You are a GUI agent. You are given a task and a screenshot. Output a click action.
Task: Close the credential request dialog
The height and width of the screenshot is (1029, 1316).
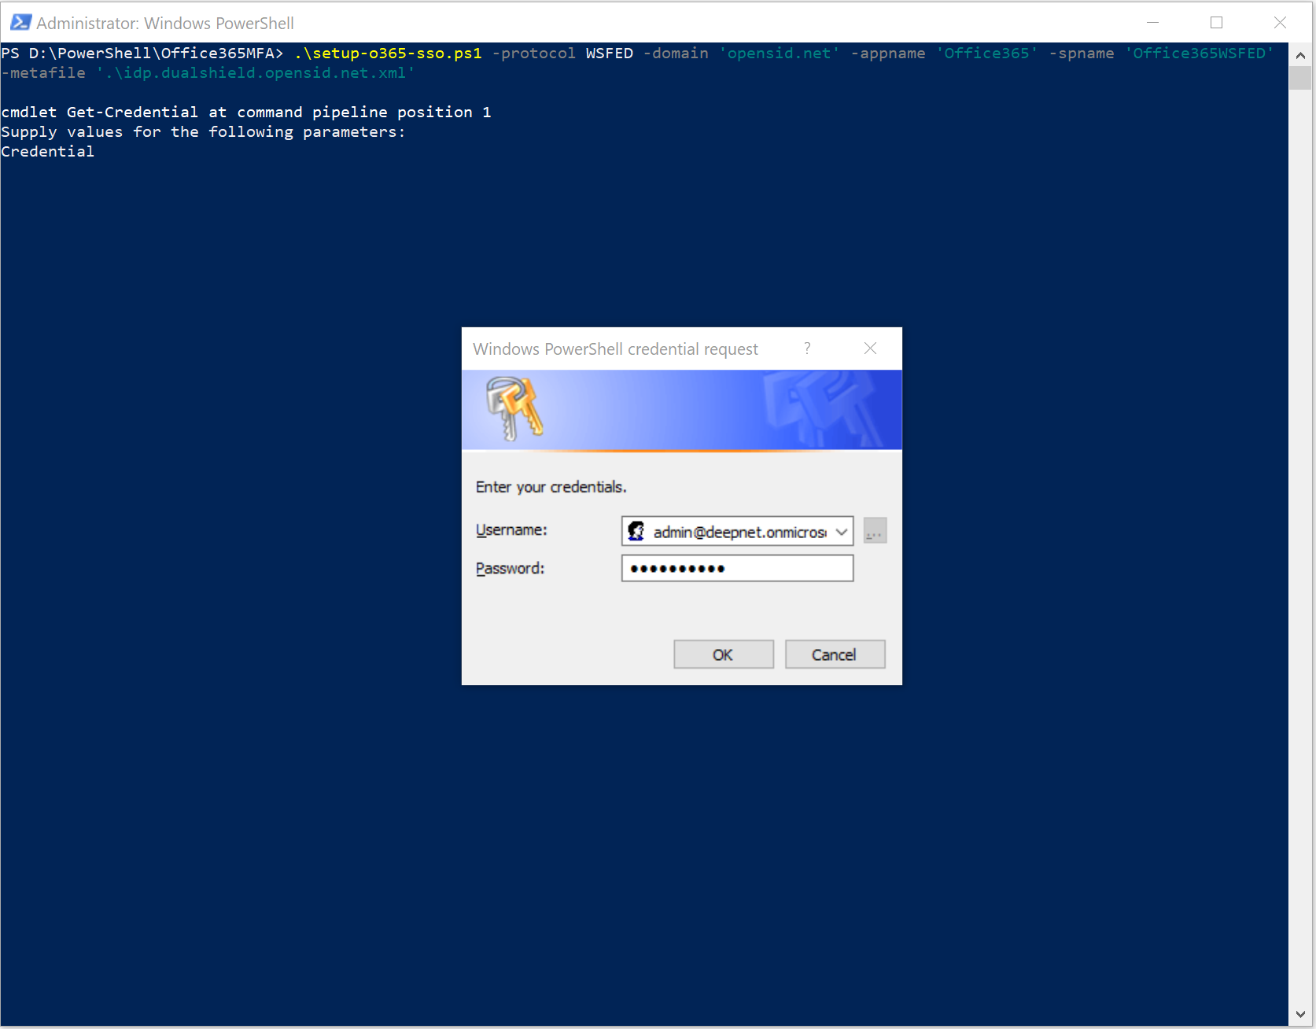coord(870,349)
